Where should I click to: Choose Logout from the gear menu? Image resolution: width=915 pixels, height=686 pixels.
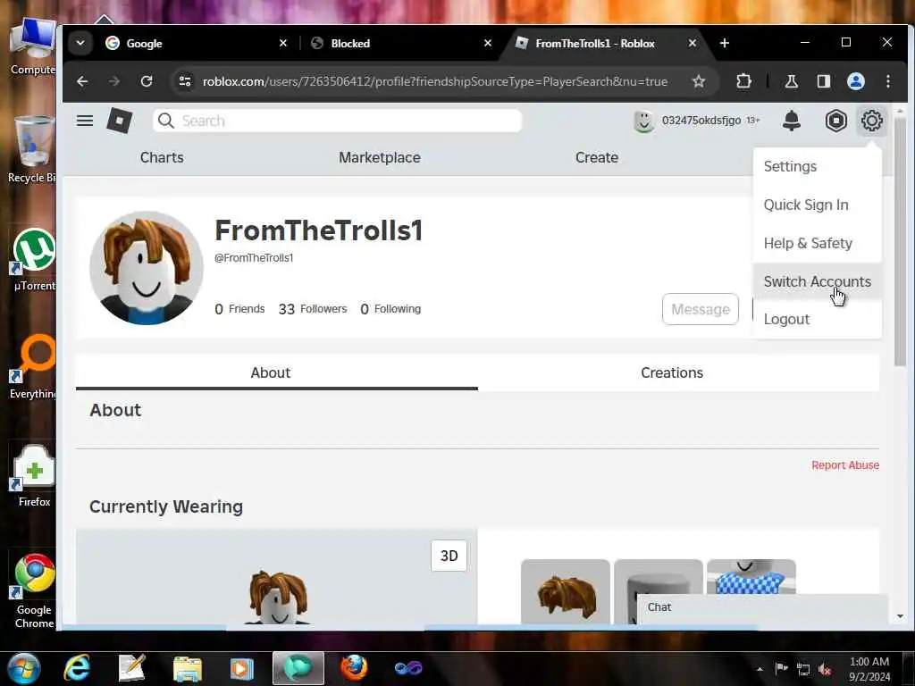tap(817, 319)
